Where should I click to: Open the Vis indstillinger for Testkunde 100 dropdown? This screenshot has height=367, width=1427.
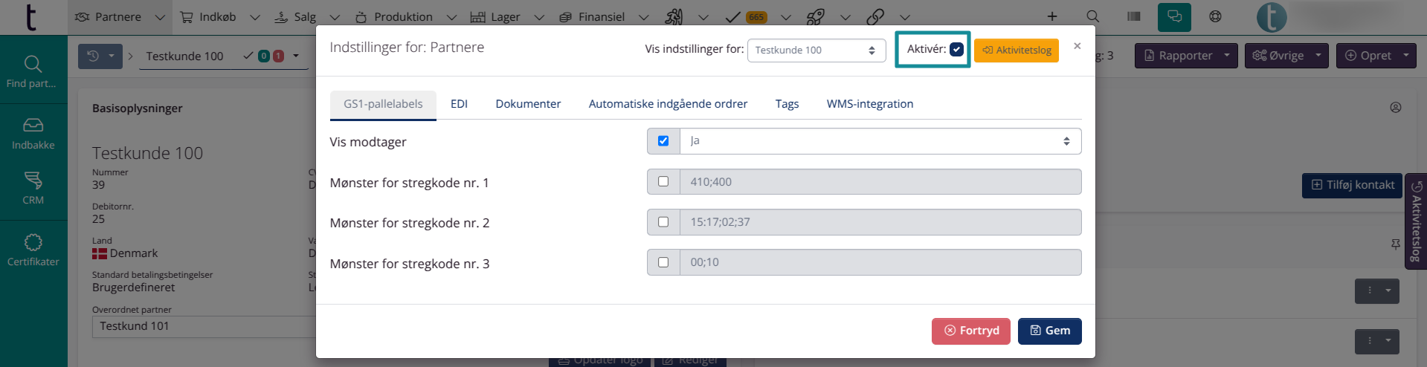[816, 50]
